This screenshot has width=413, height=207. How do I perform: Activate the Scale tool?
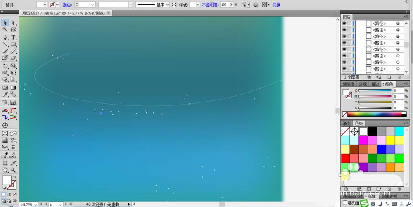tap(13, 66)
